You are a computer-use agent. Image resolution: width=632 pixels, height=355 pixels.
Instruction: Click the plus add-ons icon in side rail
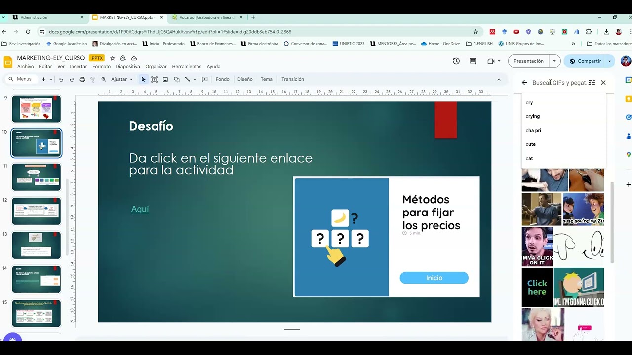(628, 184)
